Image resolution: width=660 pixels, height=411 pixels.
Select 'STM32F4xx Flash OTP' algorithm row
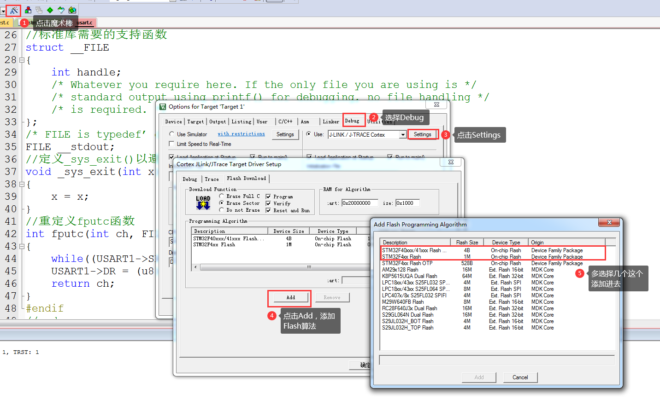pos(493,263)
